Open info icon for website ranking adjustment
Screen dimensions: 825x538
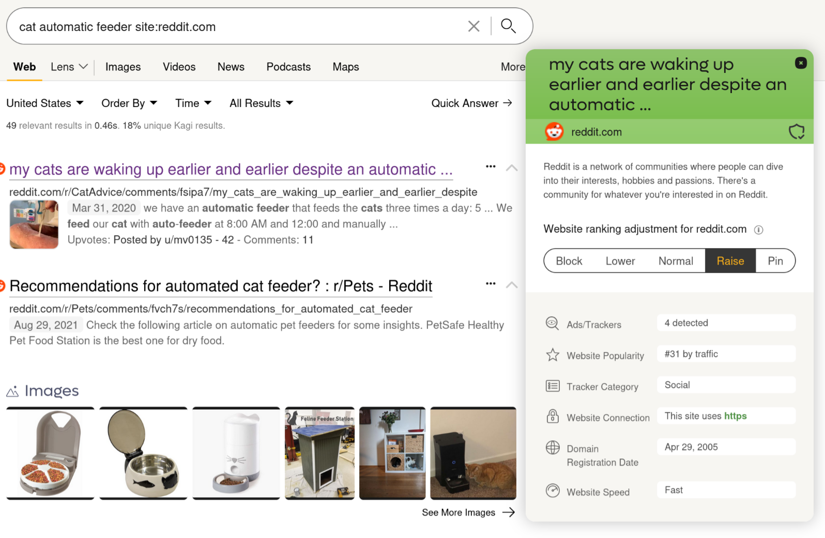click(x=758, y=230)
